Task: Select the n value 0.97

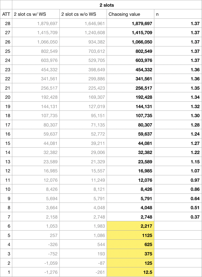Action: tap(178, 180)
